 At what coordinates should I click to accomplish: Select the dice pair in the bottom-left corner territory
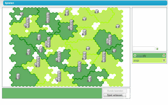(x=18, y=76)
